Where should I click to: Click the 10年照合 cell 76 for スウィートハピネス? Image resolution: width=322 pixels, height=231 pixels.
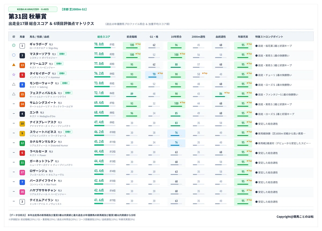[176, 133]
